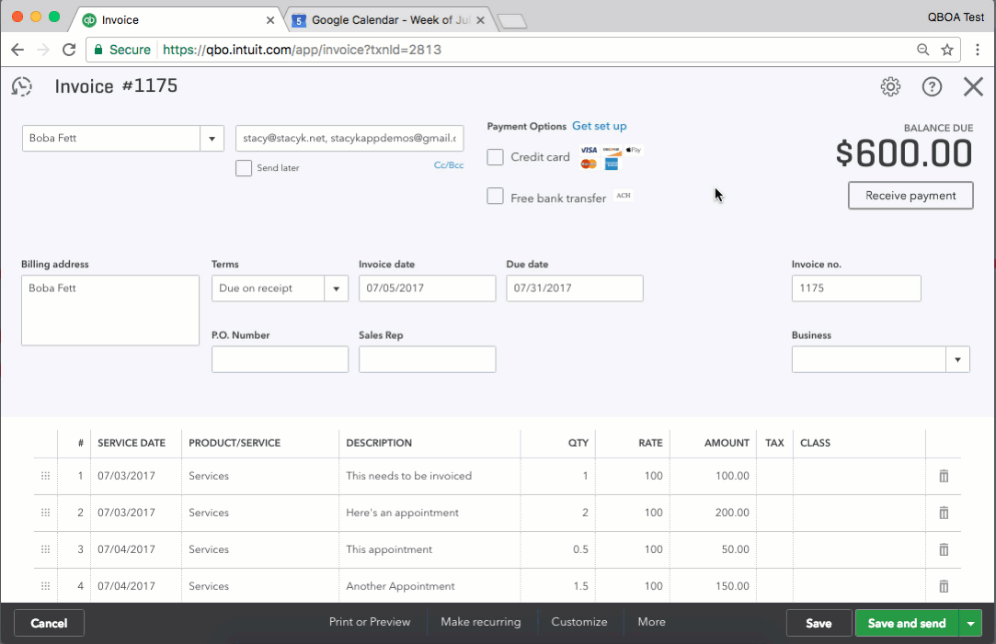
Task: Click the browser back arrow
Action: point(17,50)
